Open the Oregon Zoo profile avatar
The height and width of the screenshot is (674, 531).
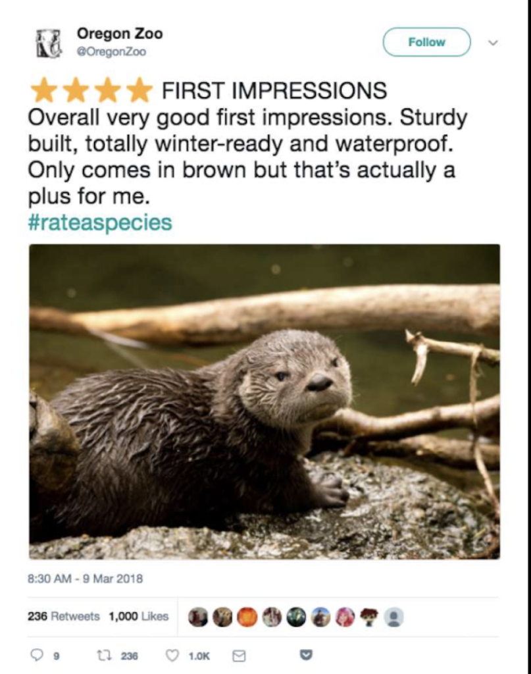(49, 43)
